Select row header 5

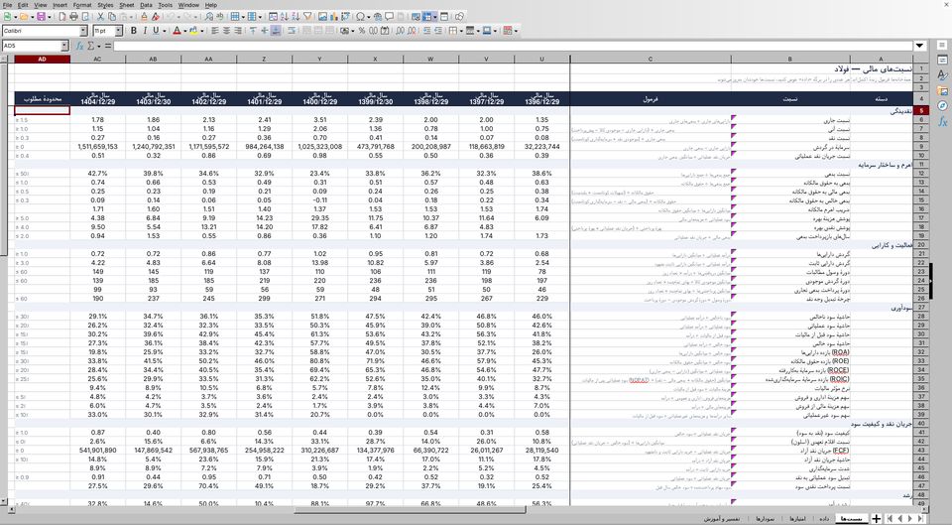pos(920,110)
